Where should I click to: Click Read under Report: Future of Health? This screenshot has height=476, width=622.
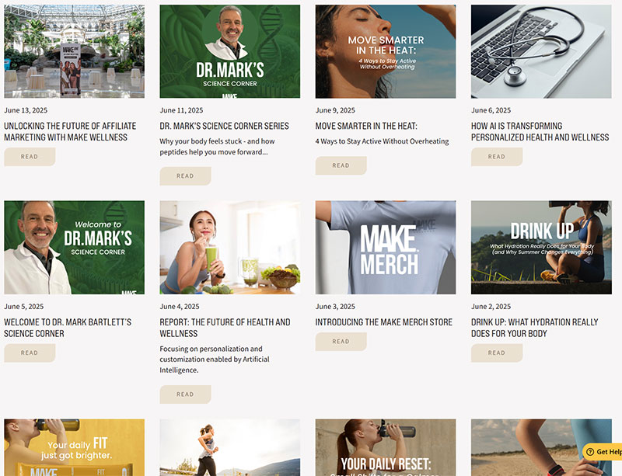click(185, 394)
